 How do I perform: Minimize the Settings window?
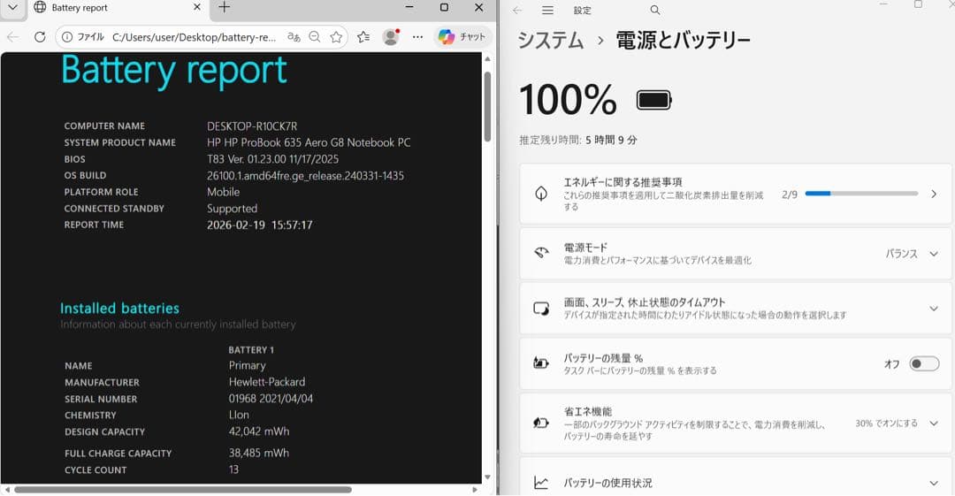pos(883,4)
